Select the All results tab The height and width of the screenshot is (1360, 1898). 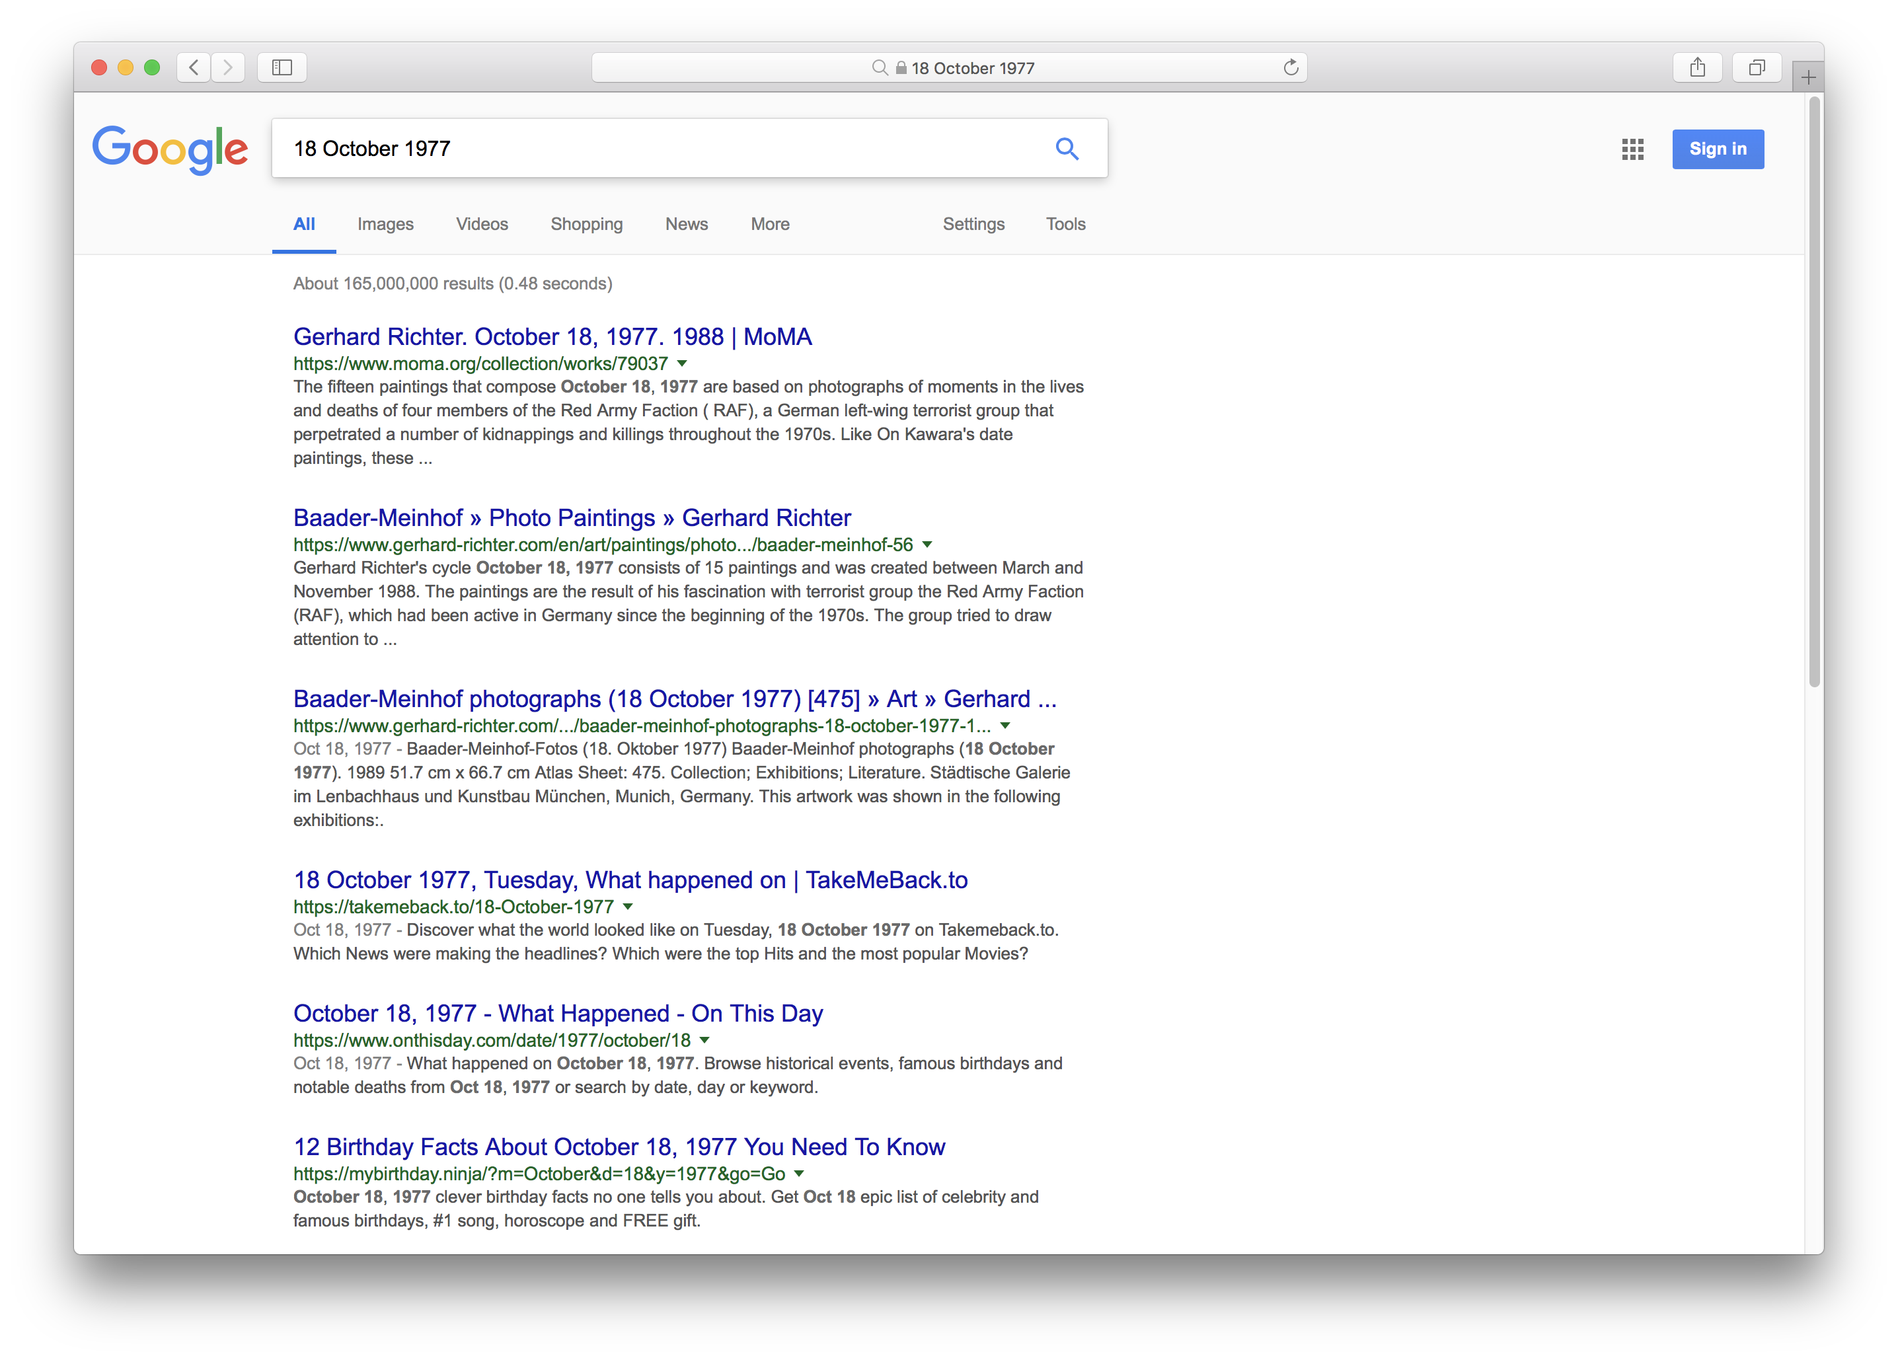pyautogui.click(x=304, y=223)
